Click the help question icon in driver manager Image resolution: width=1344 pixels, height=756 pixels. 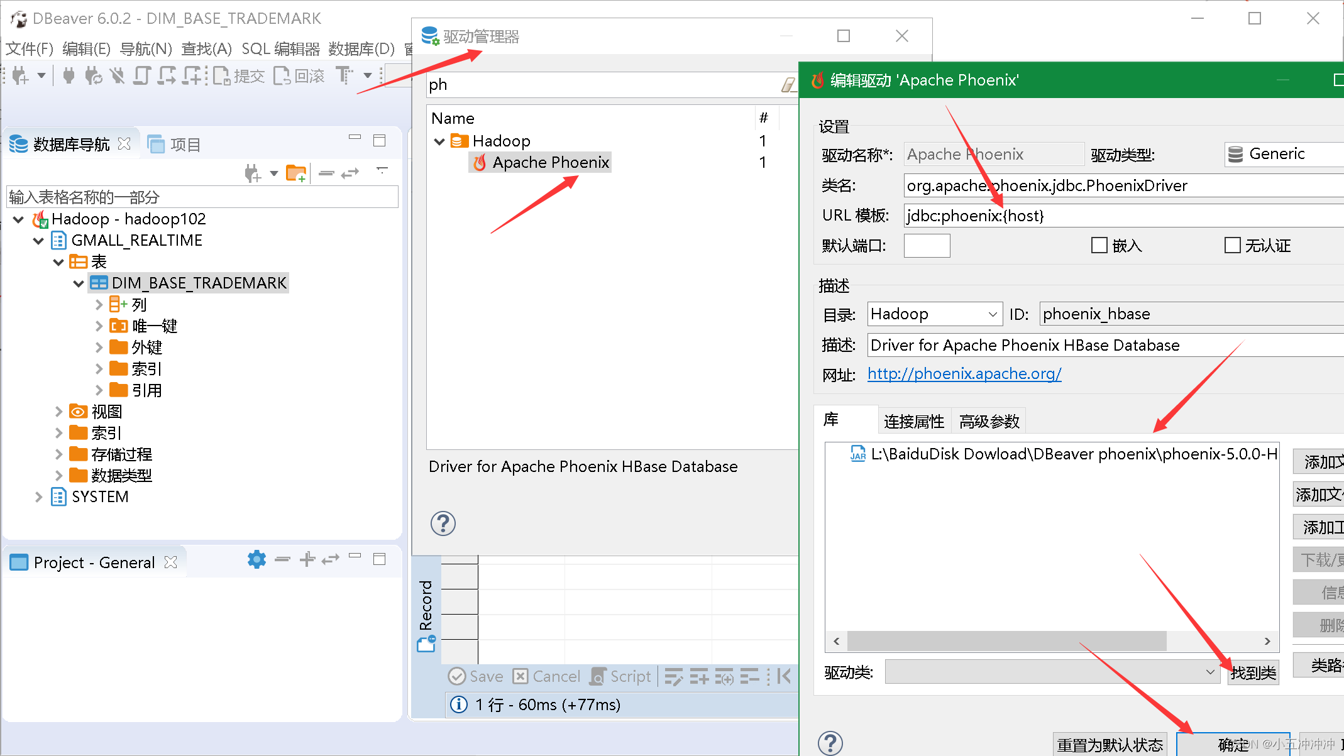click(443, 523)
